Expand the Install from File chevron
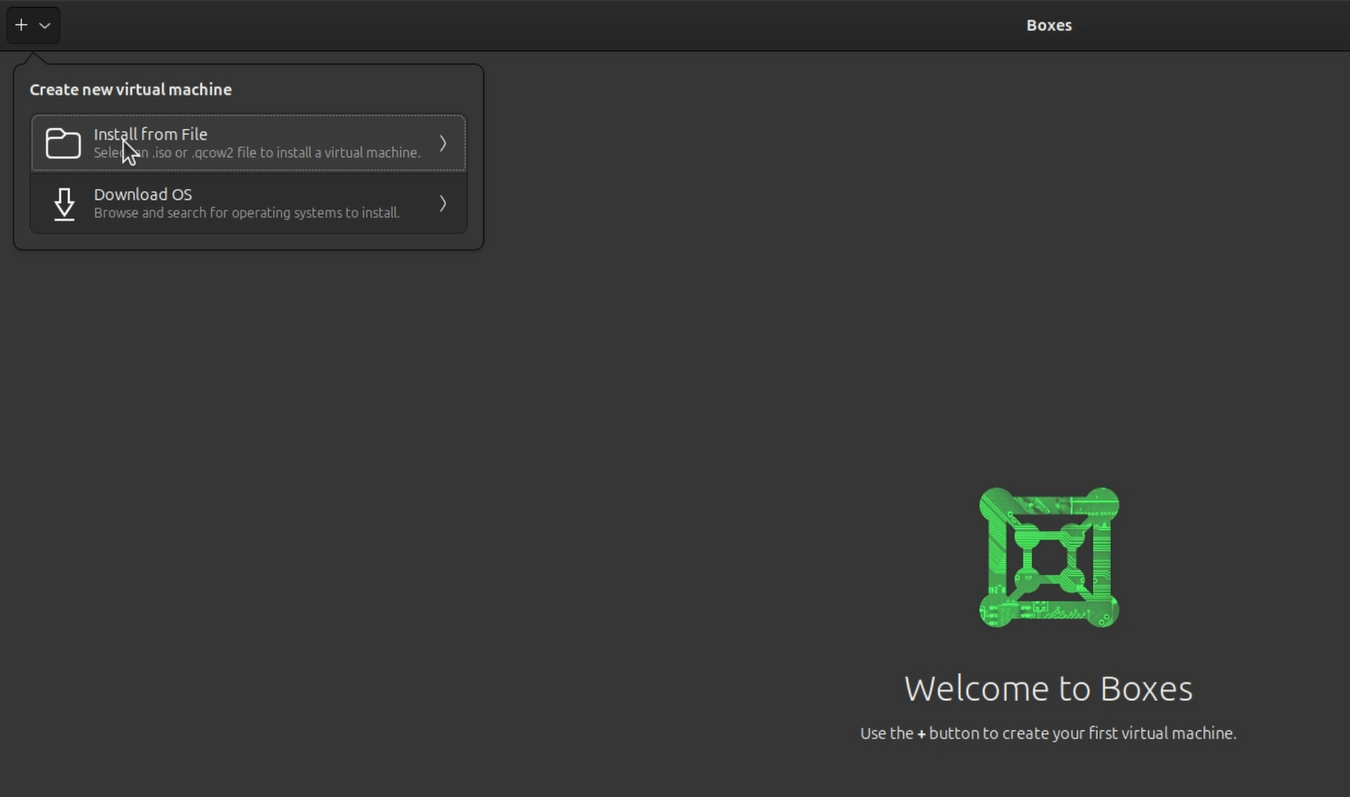 tap(443, 143)
